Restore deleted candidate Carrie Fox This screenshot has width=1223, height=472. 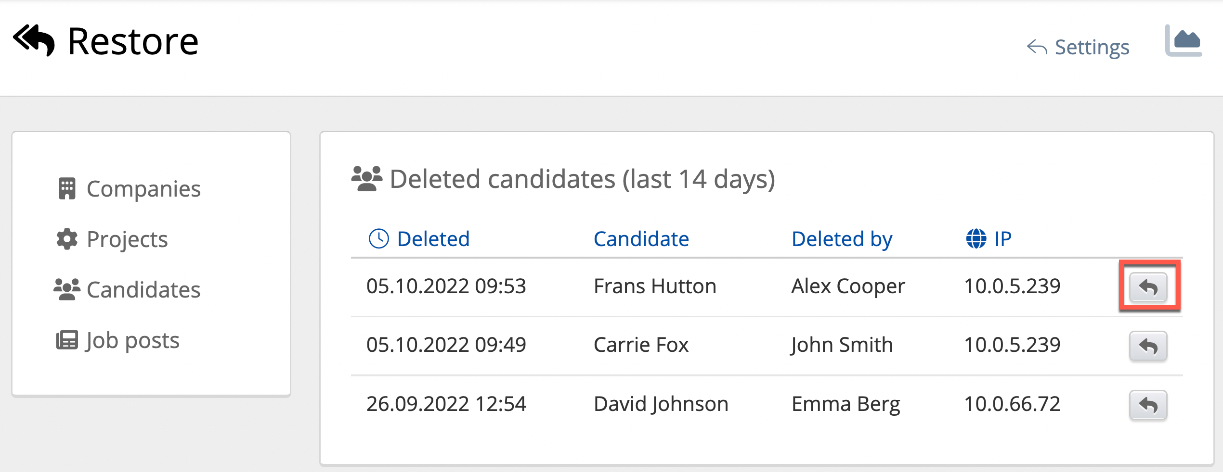click(1148, 346)
